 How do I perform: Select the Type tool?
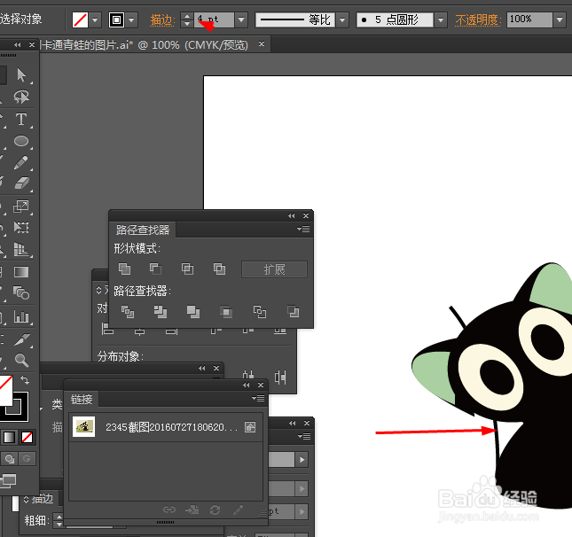coord(21,120)
